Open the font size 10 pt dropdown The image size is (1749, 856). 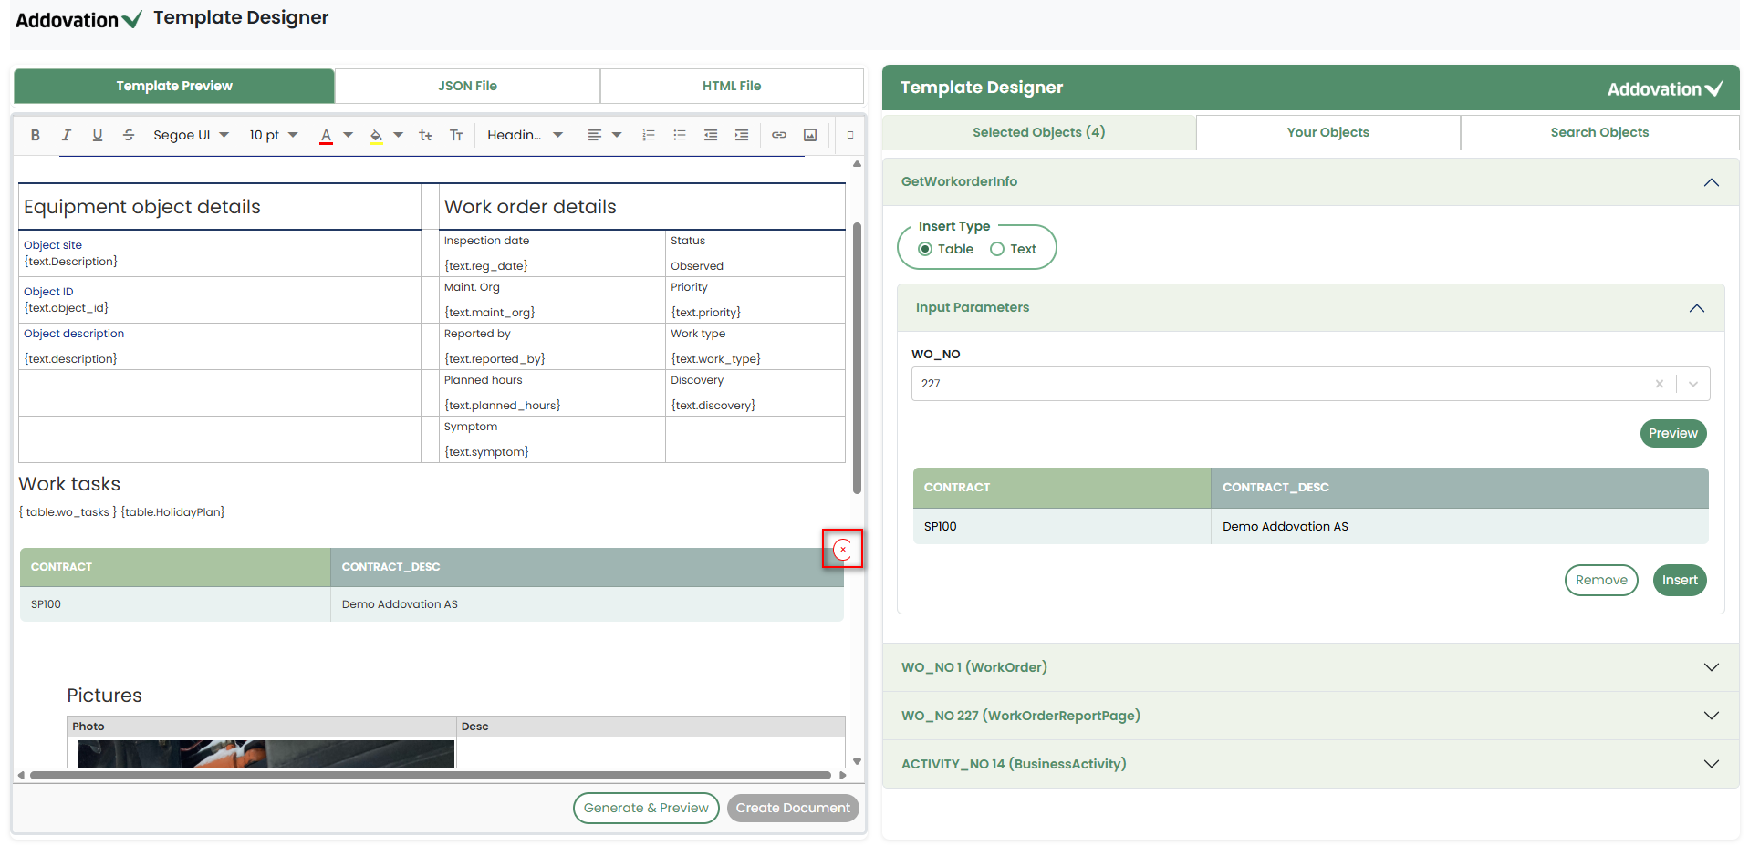[273, 135]
